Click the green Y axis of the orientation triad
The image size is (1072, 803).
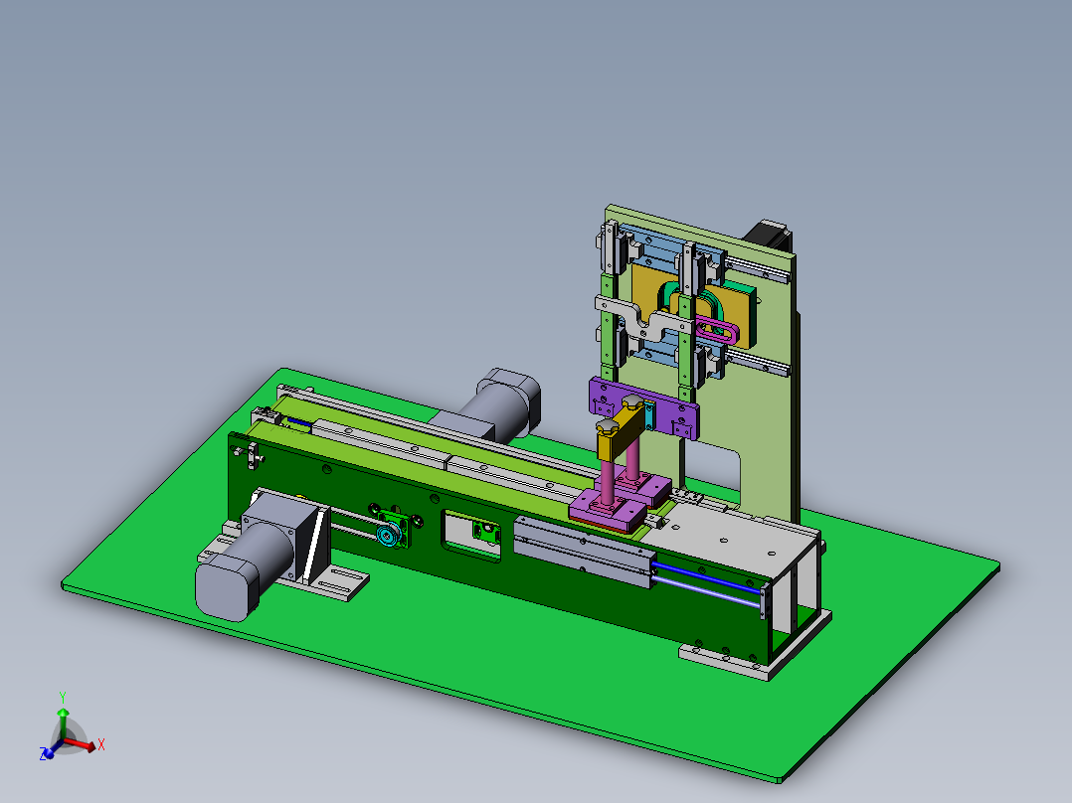(x=63, y=723)
